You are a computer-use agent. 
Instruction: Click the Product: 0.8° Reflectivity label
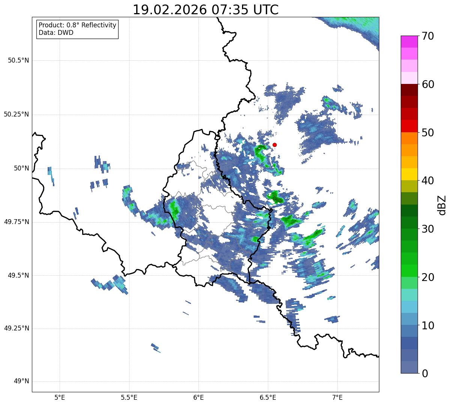[78, 25]
